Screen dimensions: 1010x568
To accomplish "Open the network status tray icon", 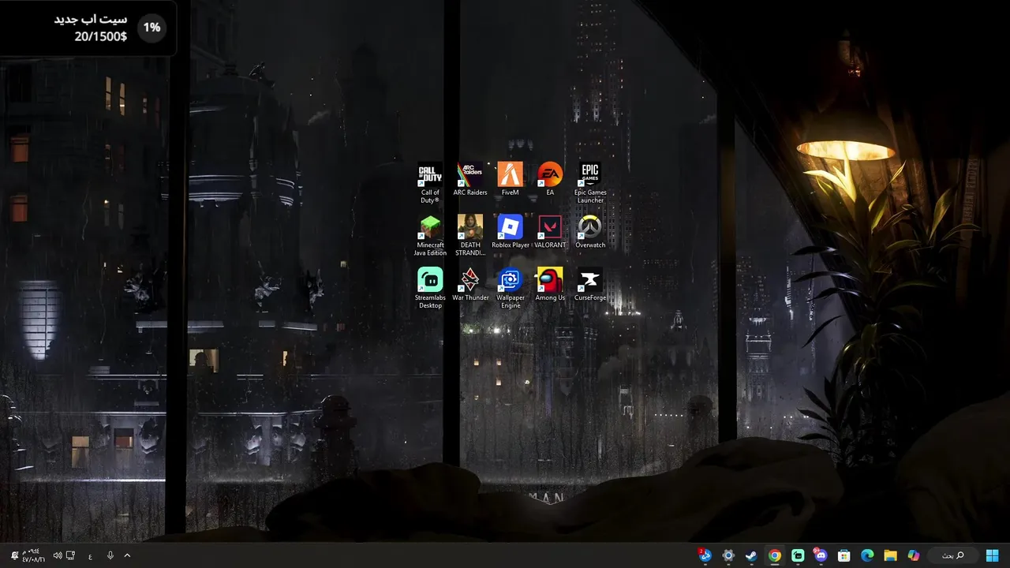I will (x=70, y=555).
